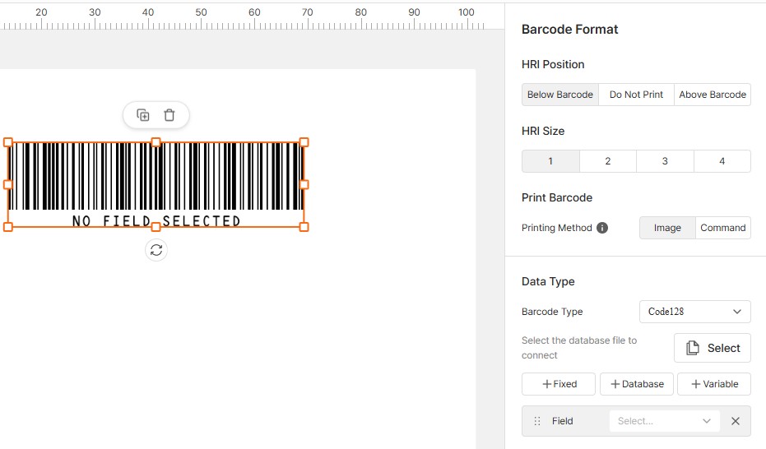Choose HRI size 3

click(x=665, y=161)
